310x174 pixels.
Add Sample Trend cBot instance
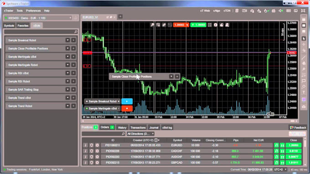(x=73, y=98)
